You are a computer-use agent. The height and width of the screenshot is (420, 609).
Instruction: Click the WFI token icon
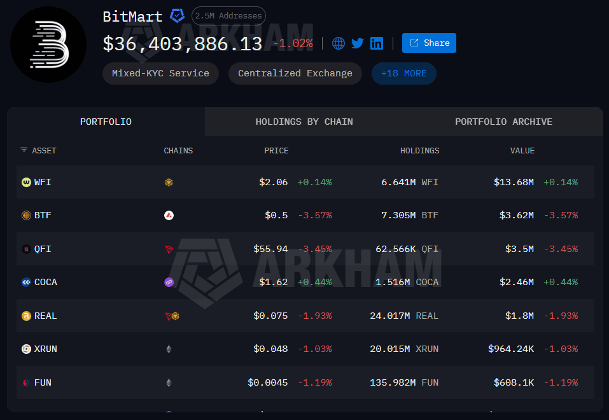[x=26, y=182]
